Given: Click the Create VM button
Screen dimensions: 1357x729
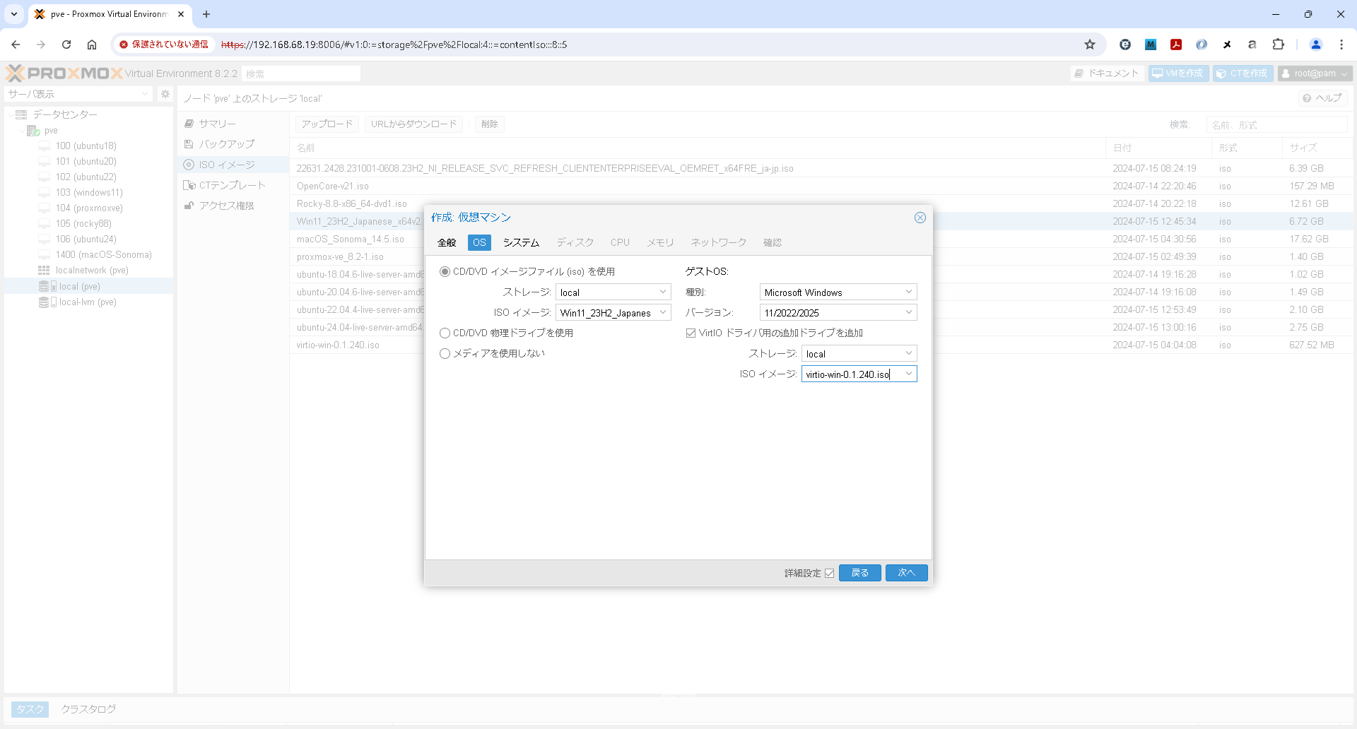Looking at the screenshot, I should (1178, 73).
